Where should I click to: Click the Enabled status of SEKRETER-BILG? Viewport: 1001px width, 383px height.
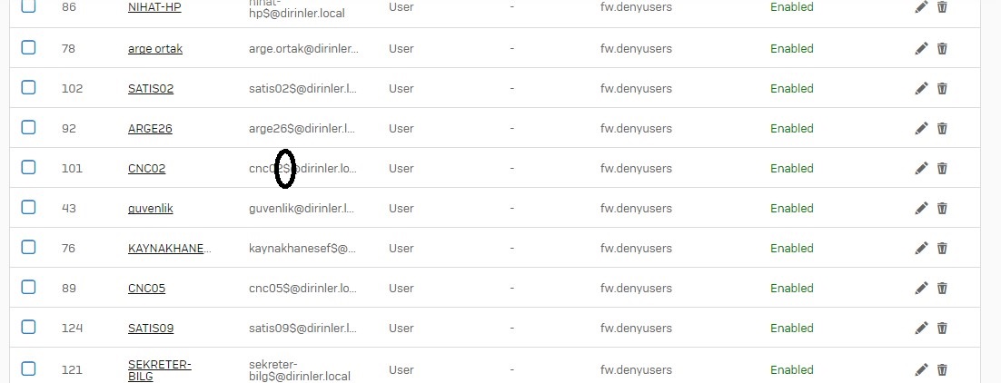point(791,369)
